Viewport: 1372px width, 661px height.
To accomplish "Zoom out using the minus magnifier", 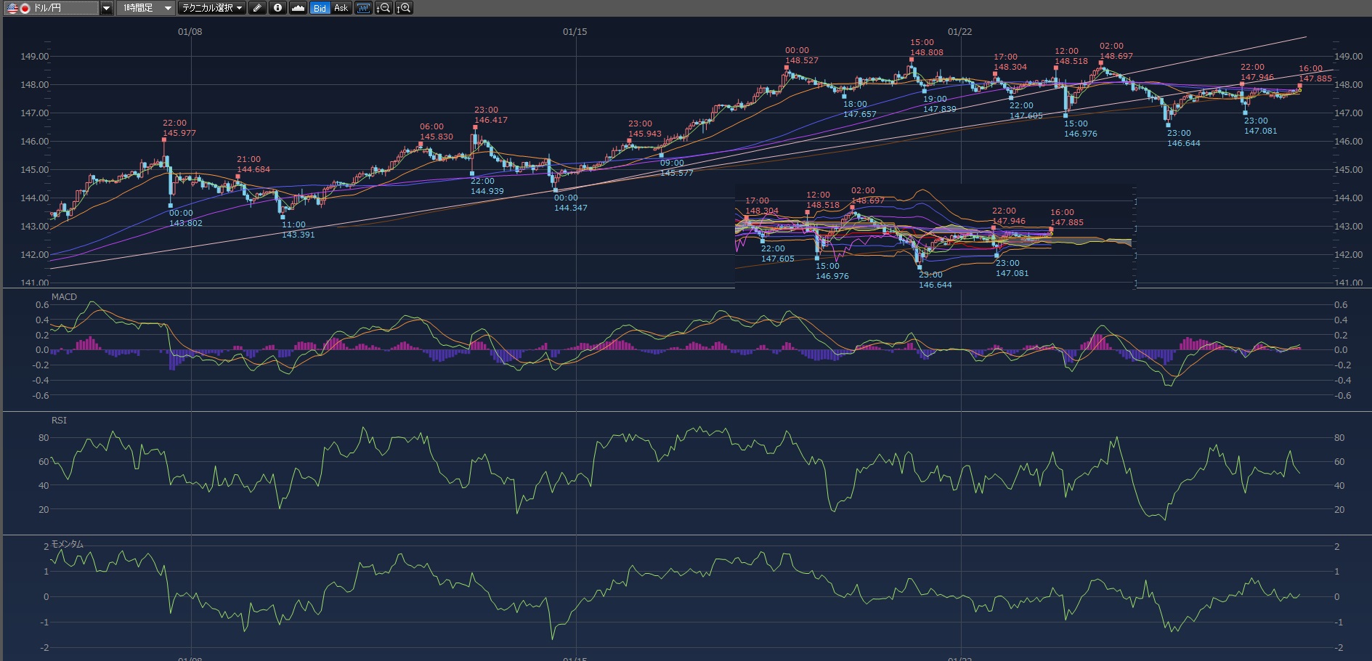I will [x=383, y=8].
